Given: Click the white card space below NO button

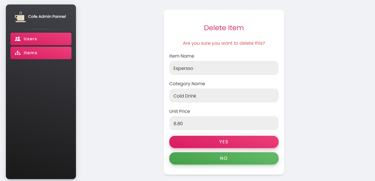Looking at the screenshot, I should point(224,170).
